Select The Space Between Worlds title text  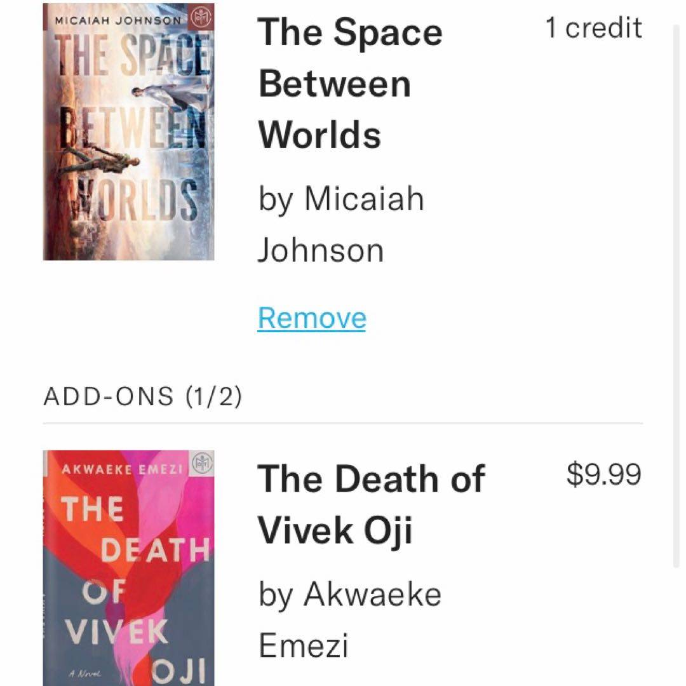pyautogui.click(x=350, y=83)
